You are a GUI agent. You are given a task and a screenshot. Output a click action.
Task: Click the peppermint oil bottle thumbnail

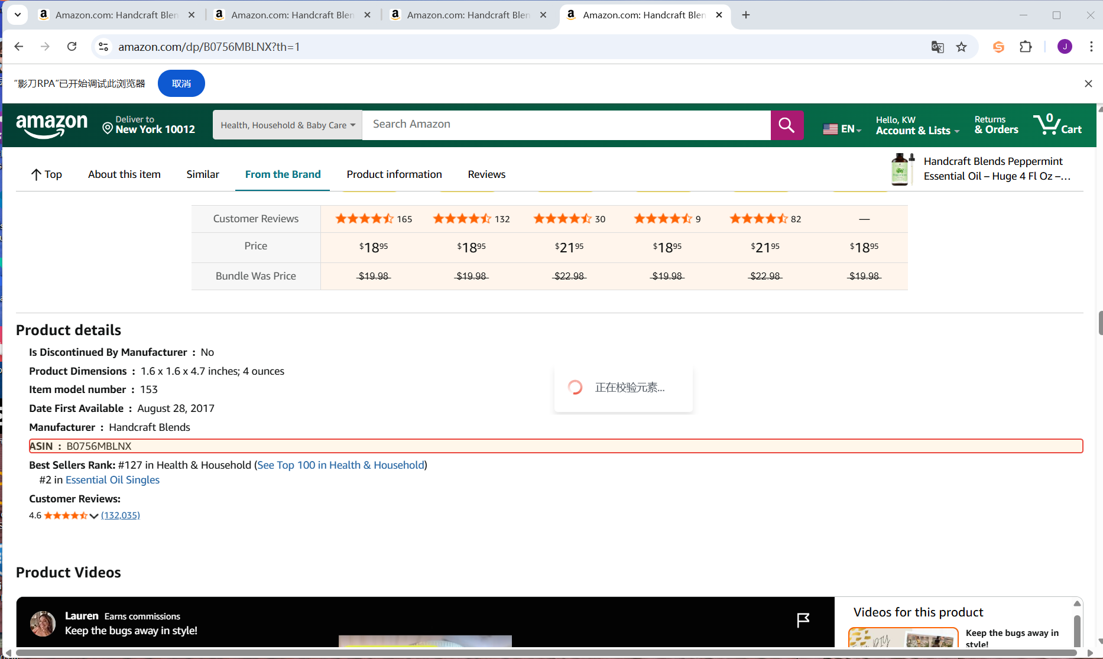(902, 169)
